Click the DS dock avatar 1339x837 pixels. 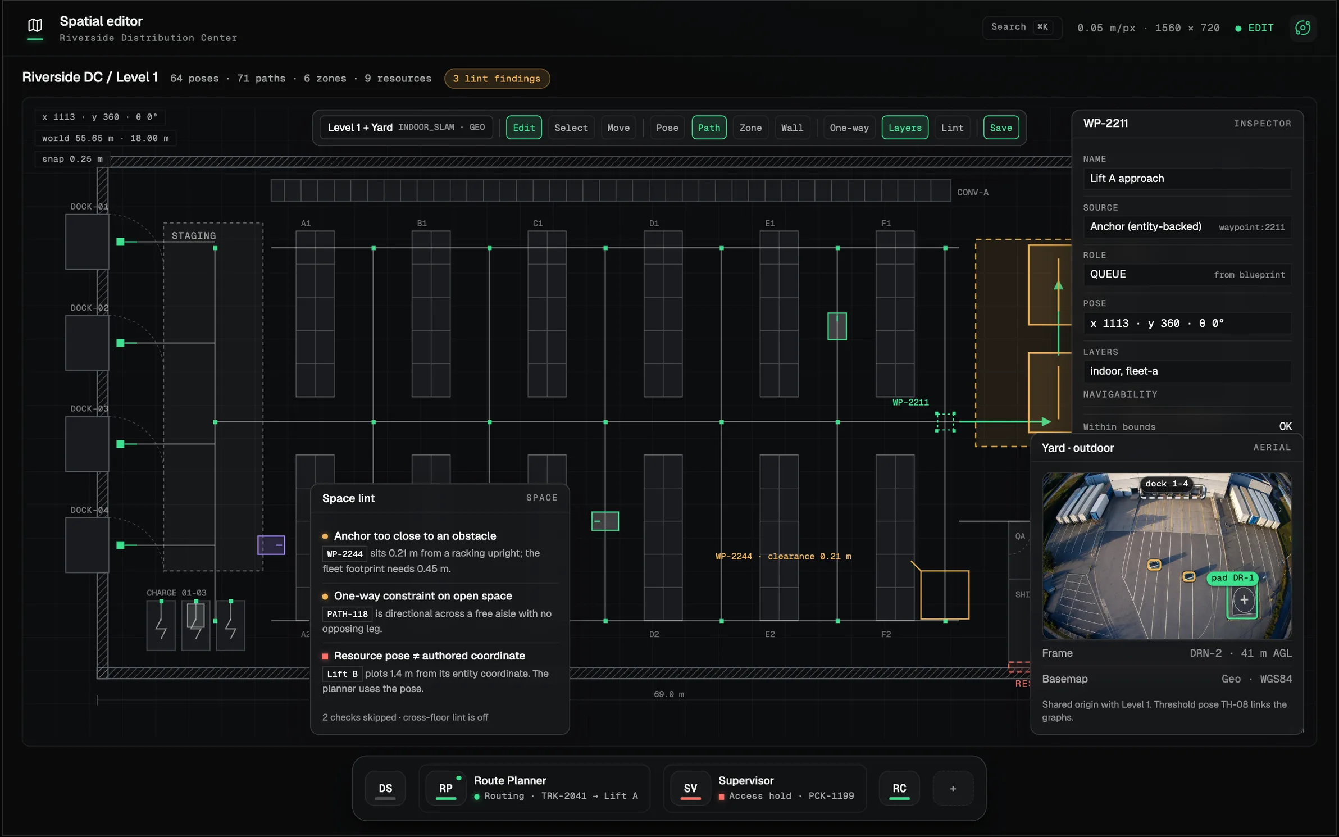pyautogui.click(x=385, y=788)
